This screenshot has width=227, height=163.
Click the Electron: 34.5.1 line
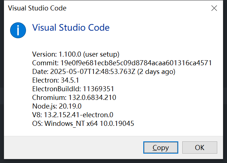56,80
